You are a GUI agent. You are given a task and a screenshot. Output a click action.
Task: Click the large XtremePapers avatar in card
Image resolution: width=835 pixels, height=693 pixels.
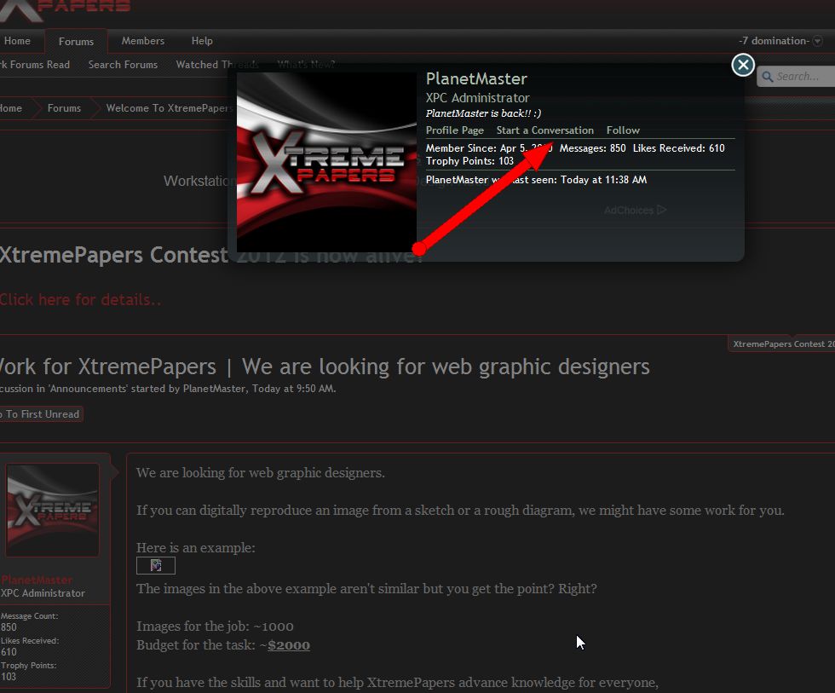coord(326,163)
